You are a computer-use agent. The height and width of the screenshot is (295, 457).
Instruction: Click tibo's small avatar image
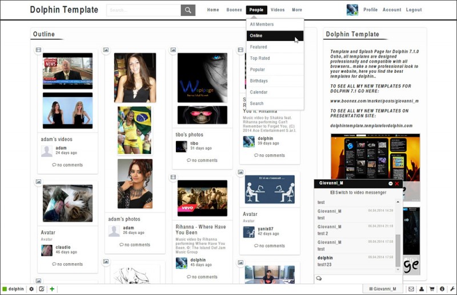(181, 146)
